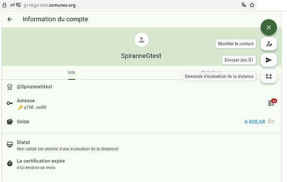287x182 pixels.
Task: Click Demande d'évaluation de la distance label
Action: point(219,76)
